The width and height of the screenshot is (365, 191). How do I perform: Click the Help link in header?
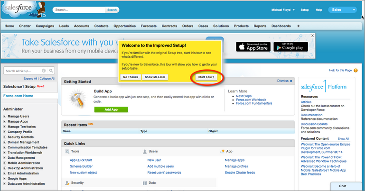point(318,10)
